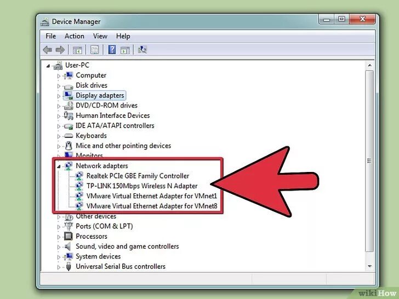Click the Display adapters icon
Screen dimensions: 399x299
click(69, 95)
